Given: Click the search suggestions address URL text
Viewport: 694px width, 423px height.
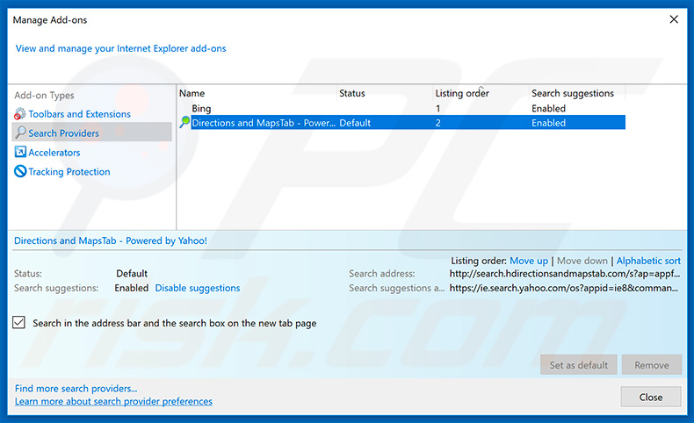Looking at the screenshot, I should click(x=563, y=288).
